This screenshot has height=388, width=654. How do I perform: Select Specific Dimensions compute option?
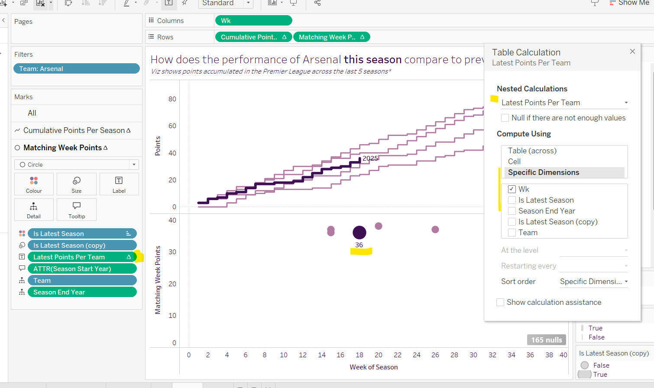(x=564, y=172)
